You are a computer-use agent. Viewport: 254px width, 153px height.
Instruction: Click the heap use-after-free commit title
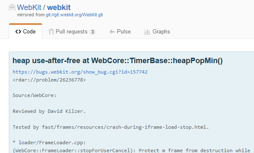point(118,61)
